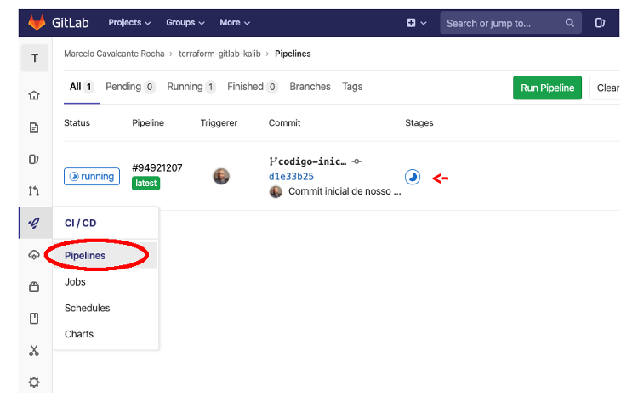
Task: Open the Snippets scissors icon in sidebar
Action: point(34,350)
